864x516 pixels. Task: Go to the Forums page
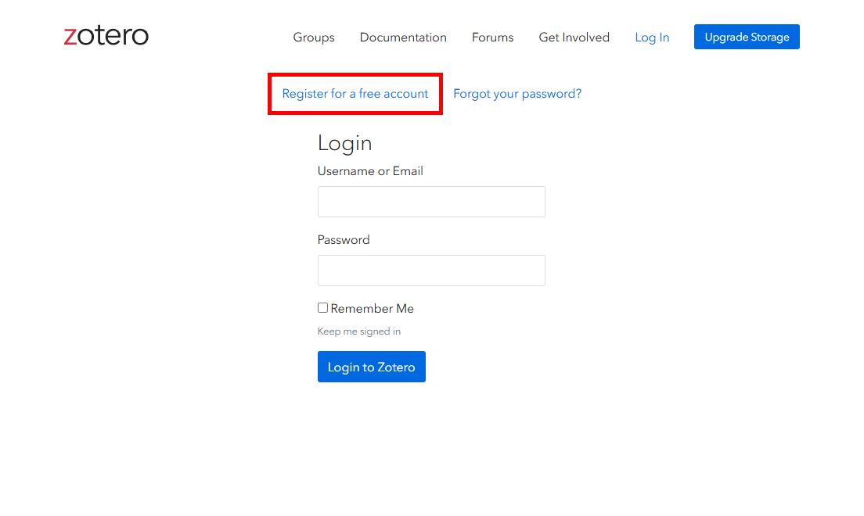pyautogui.click(x=492, y=38)
